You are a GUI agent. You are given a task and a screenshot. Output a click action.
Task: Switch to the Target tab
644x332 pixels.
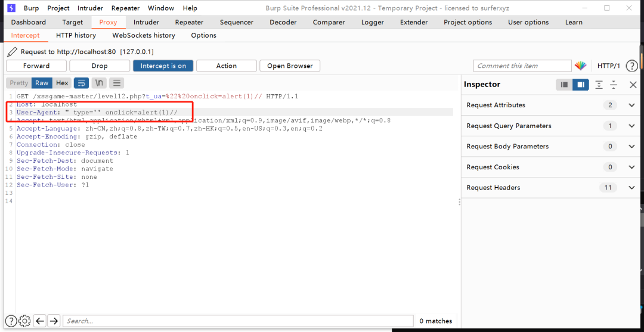[x=73, y=23]
